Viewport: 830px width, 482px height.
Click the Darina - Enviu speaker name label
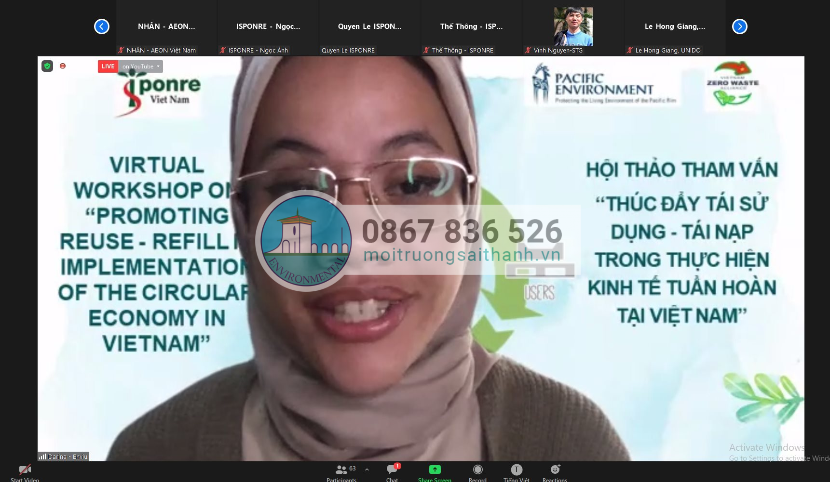[65, 456]
